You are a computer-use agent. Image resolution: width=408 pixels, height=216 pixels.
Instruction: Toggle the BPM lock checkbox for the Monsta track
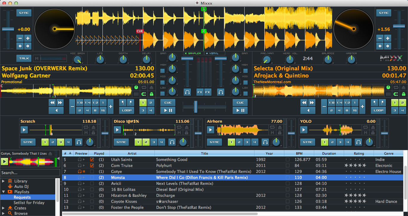(288, 177)
